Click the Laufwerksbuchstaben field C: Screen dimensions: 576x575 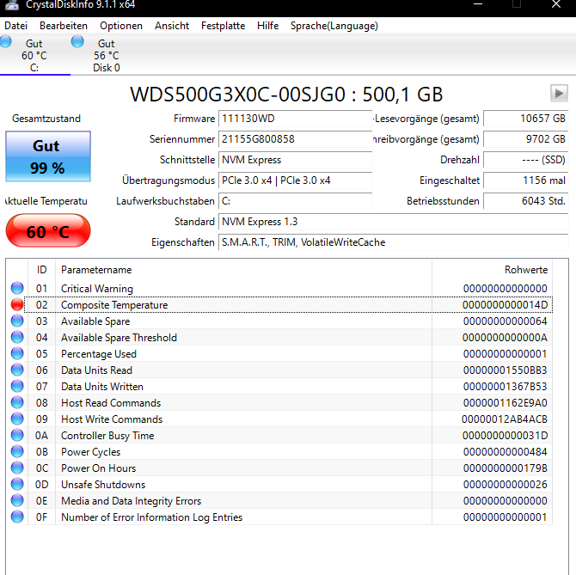[x=296, y=201]
